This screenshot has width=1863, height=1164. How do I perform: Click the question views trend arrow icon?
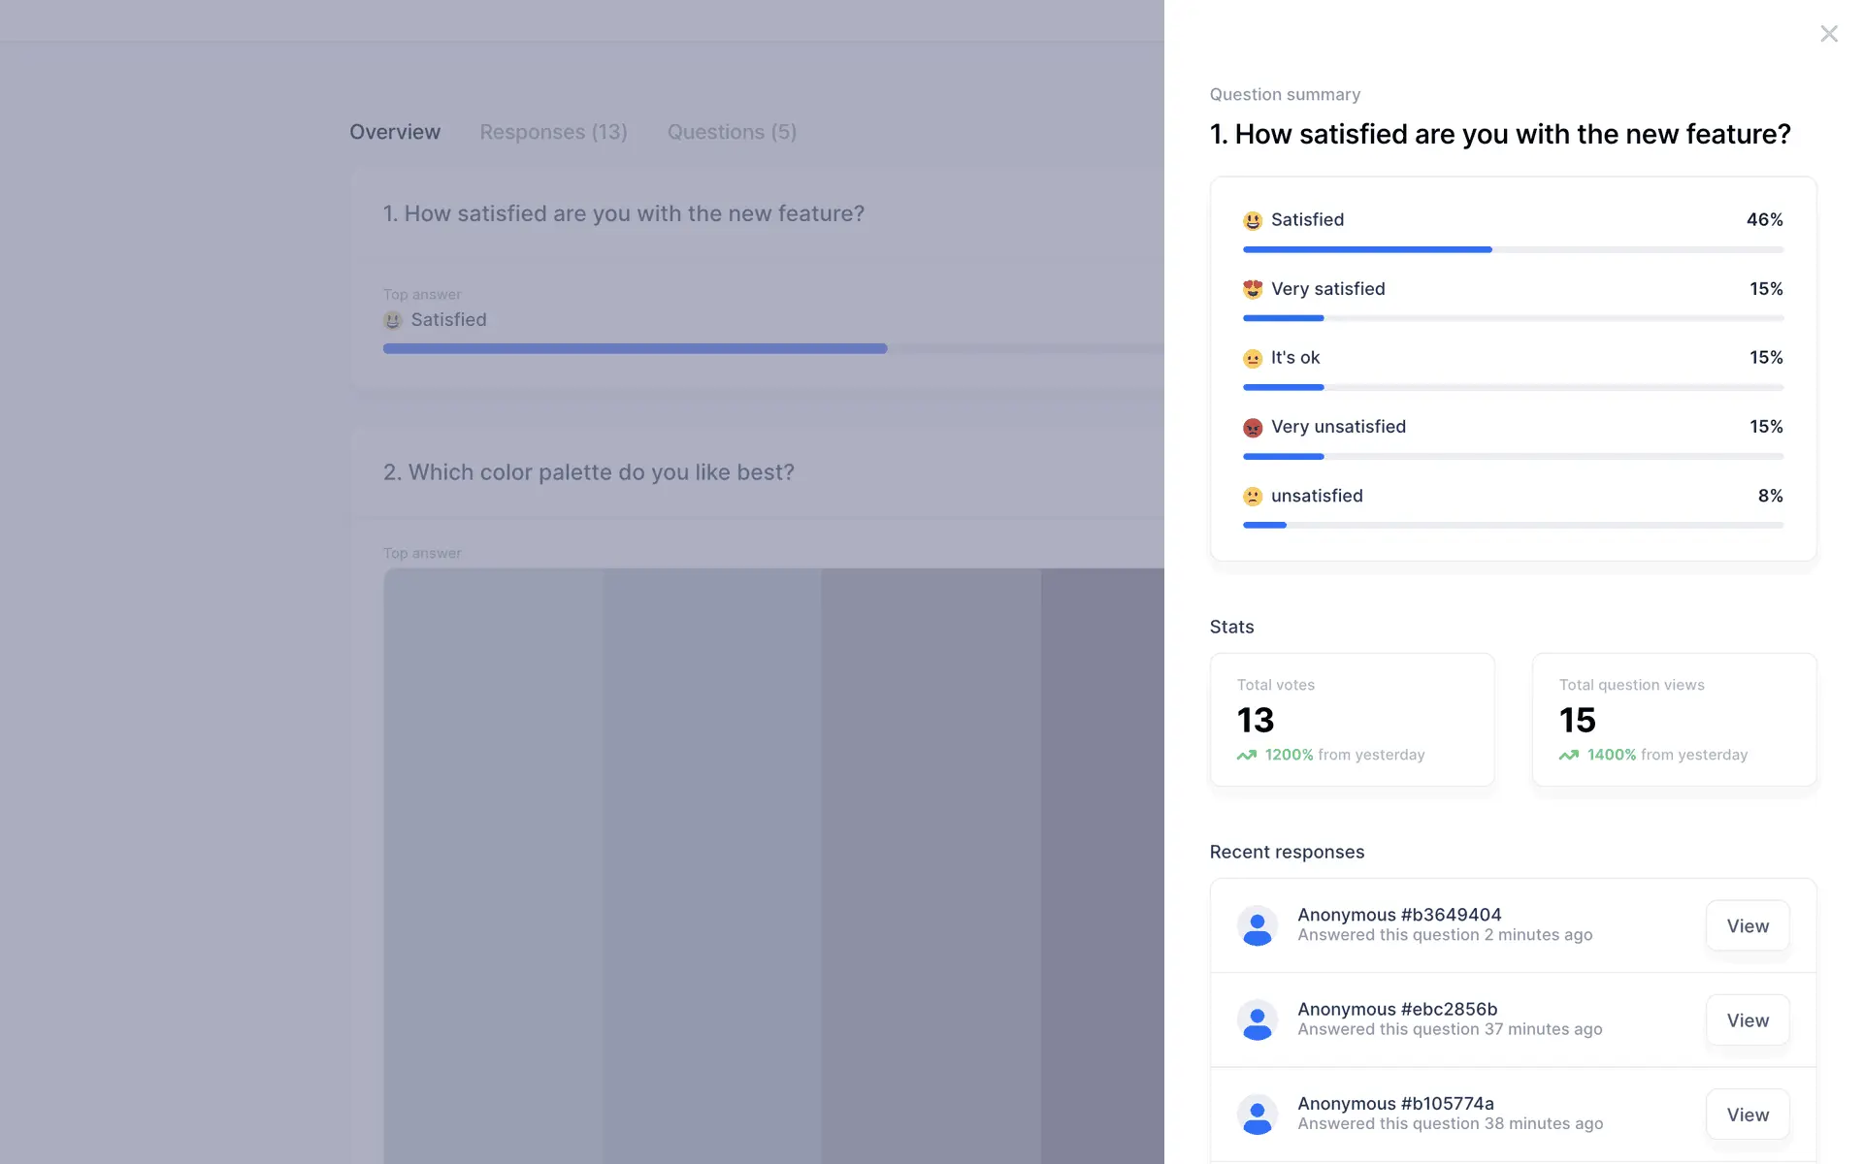point(1569,756)
